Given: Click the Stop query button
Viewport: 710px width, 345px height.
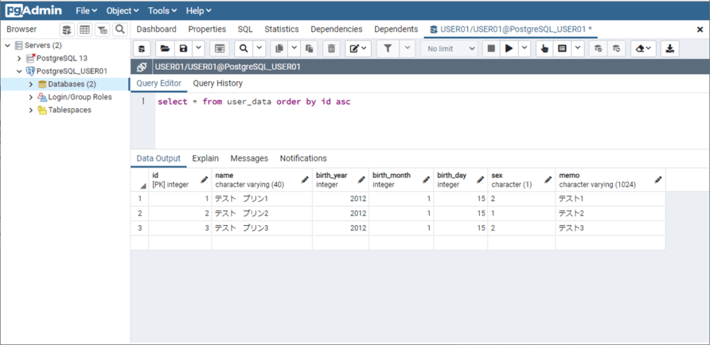Looking at the screenshot, I should (491, 48).
